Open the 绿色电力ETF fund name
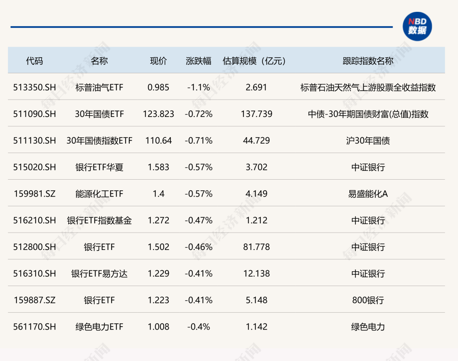The image size is (458, 361). tap(99, 327)
